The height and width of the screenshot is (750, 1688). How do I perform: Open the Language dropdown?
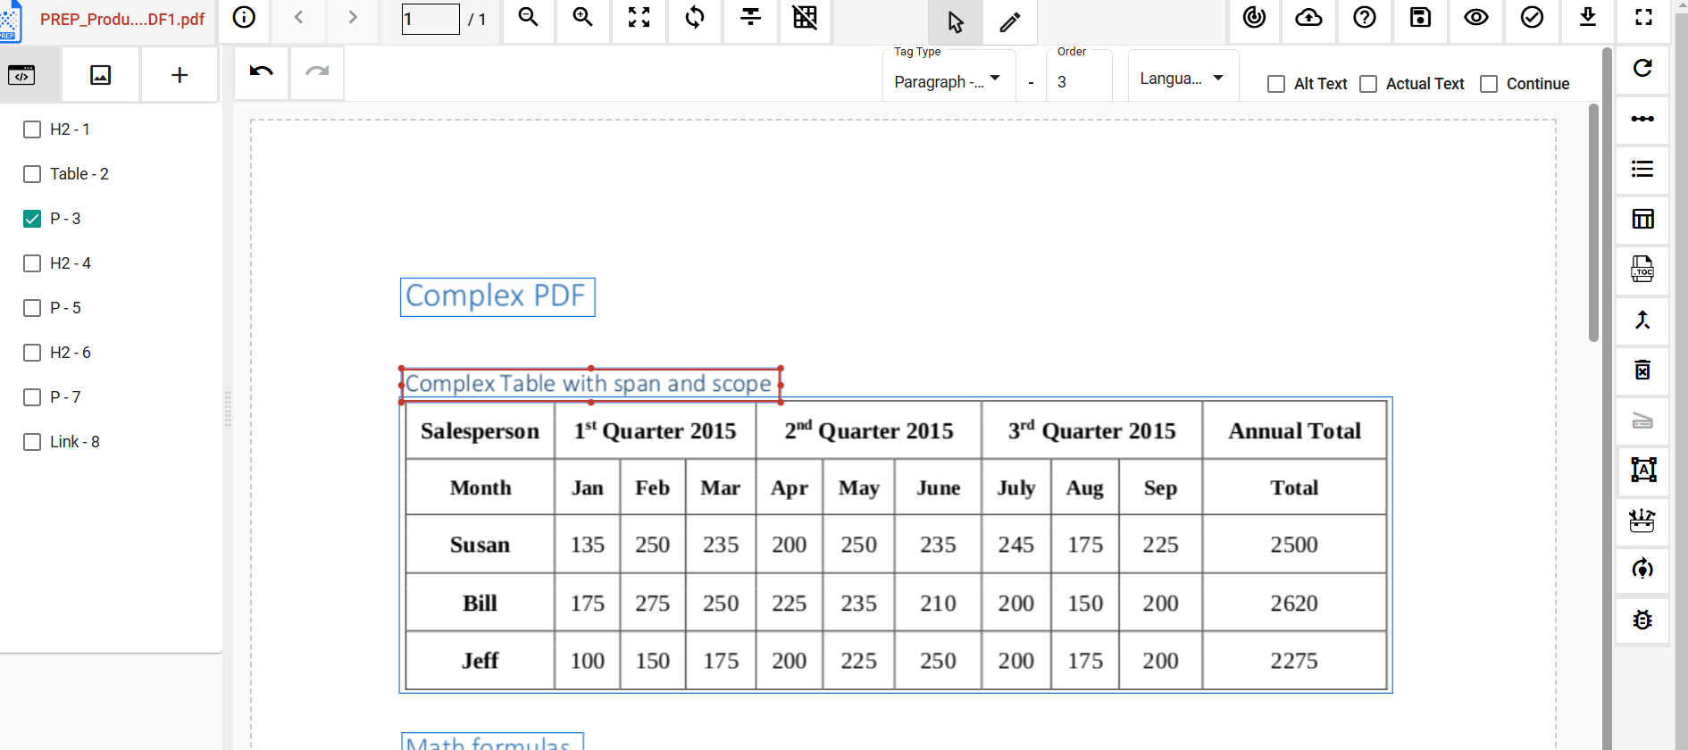(x=1182, y=79)
